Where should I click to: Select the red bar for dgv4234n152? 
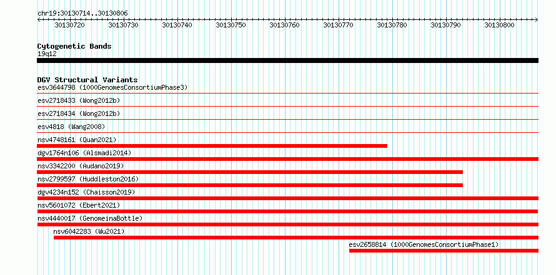click(x=287, y=198)
